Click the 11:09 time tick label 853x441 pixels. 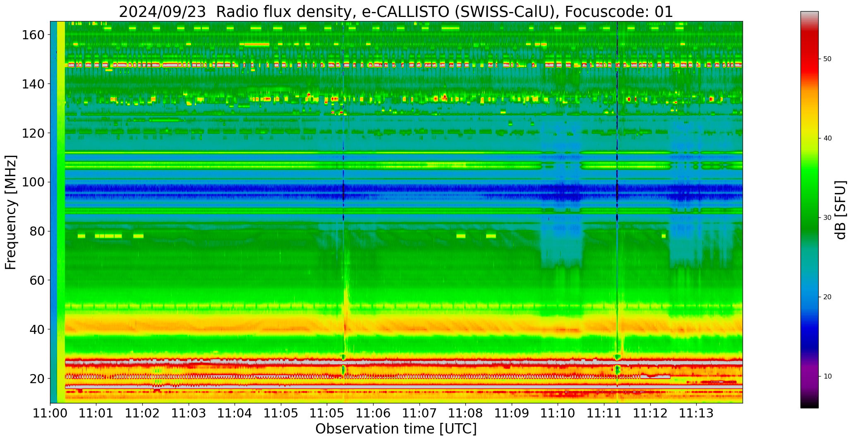[512, 413]
